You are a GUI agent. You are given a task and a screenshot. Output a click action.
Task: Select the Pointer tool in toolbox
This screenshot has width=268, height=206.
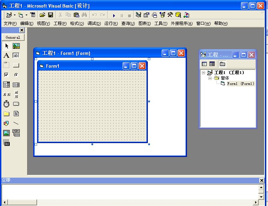tap(7, 46)
